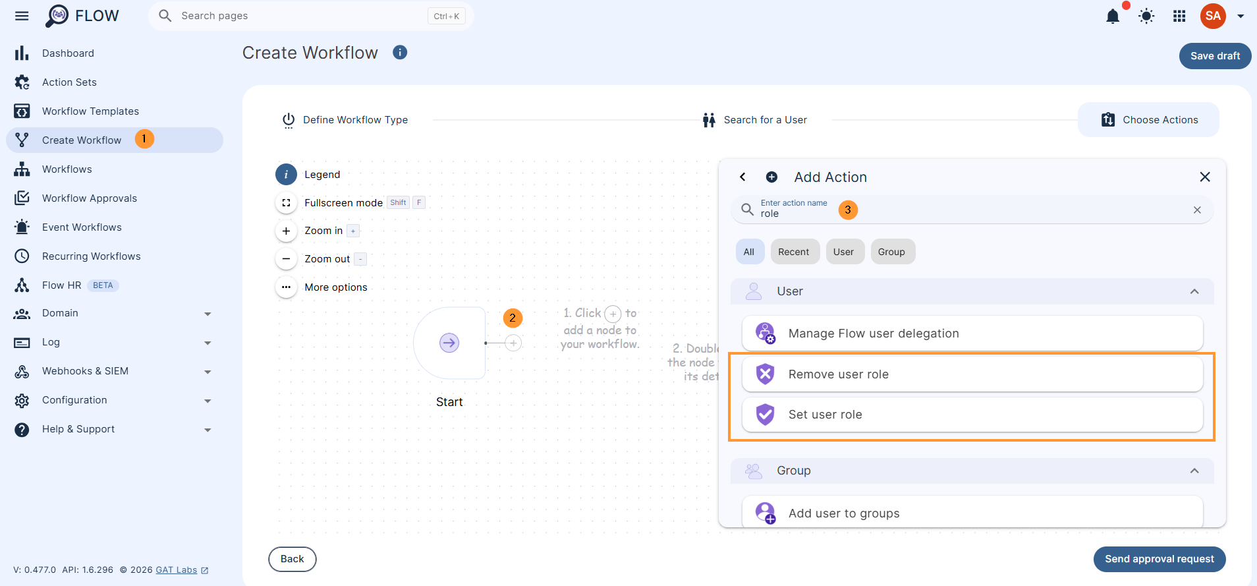
Task: Clear the action search text
Action: pyautogui.click(x=1197, y=210)
